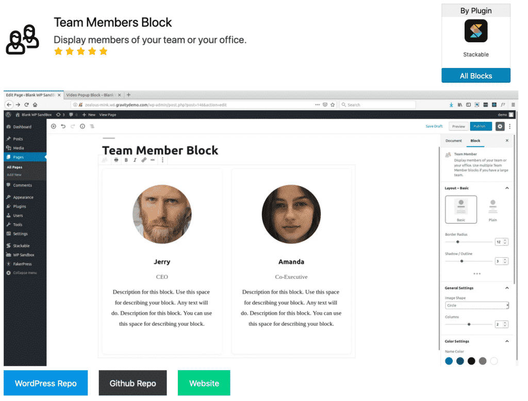
Task: Toggle bold formatting in block toolbar
Action: tap(126, 160)
